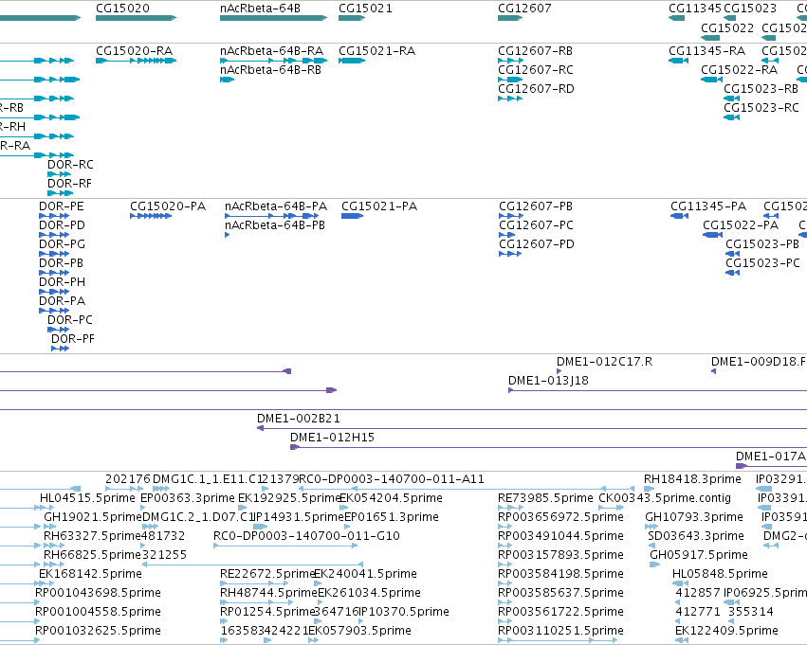The height and width of the screenshot is (645, 807).
Task: Select BAC clone DME1-002B21
Action: (532, 428)
